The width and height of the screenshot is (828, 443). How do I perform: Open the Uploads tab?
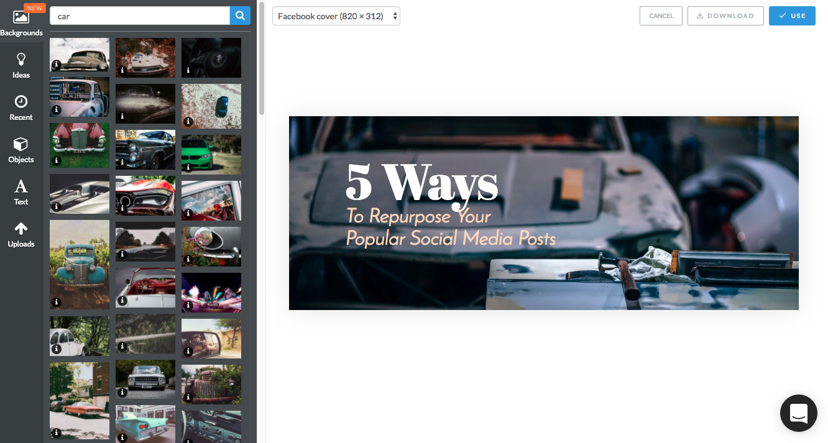tap(21, 234)
